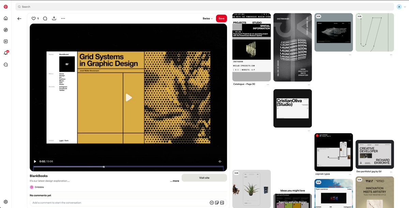This screenshot has height=208, width=409.
Task: Expand the description with '... more'
Action: 175,181
